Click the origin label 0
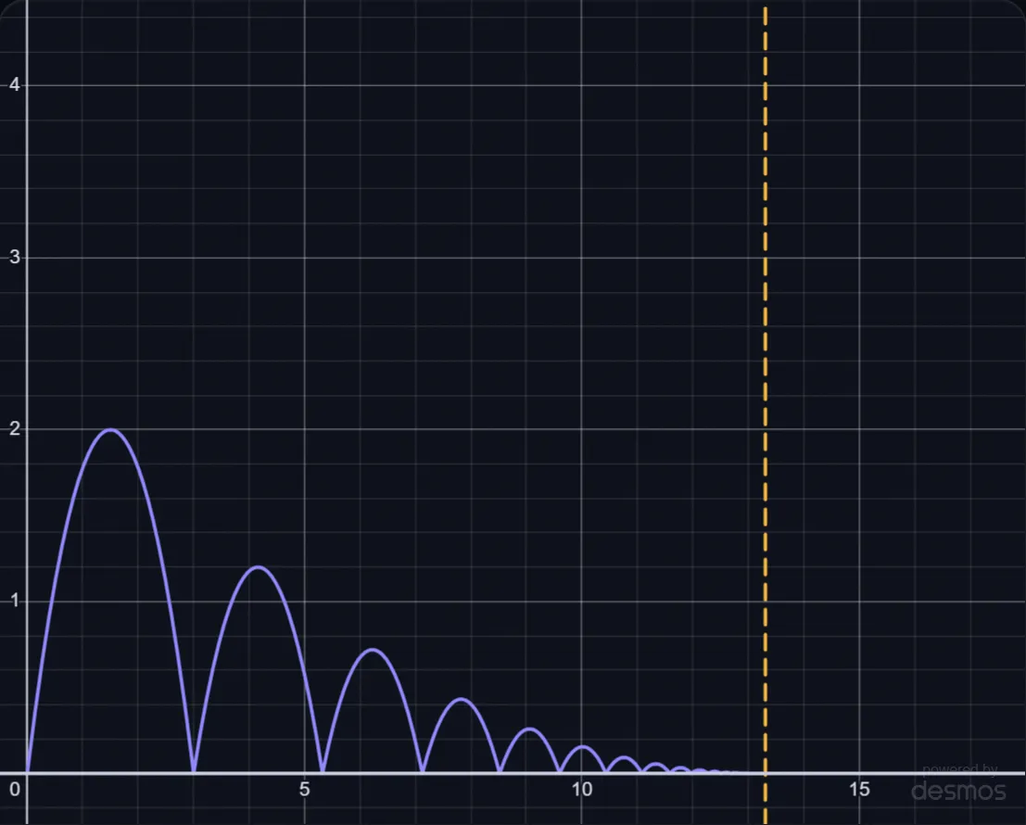 [x=15, y=790]
